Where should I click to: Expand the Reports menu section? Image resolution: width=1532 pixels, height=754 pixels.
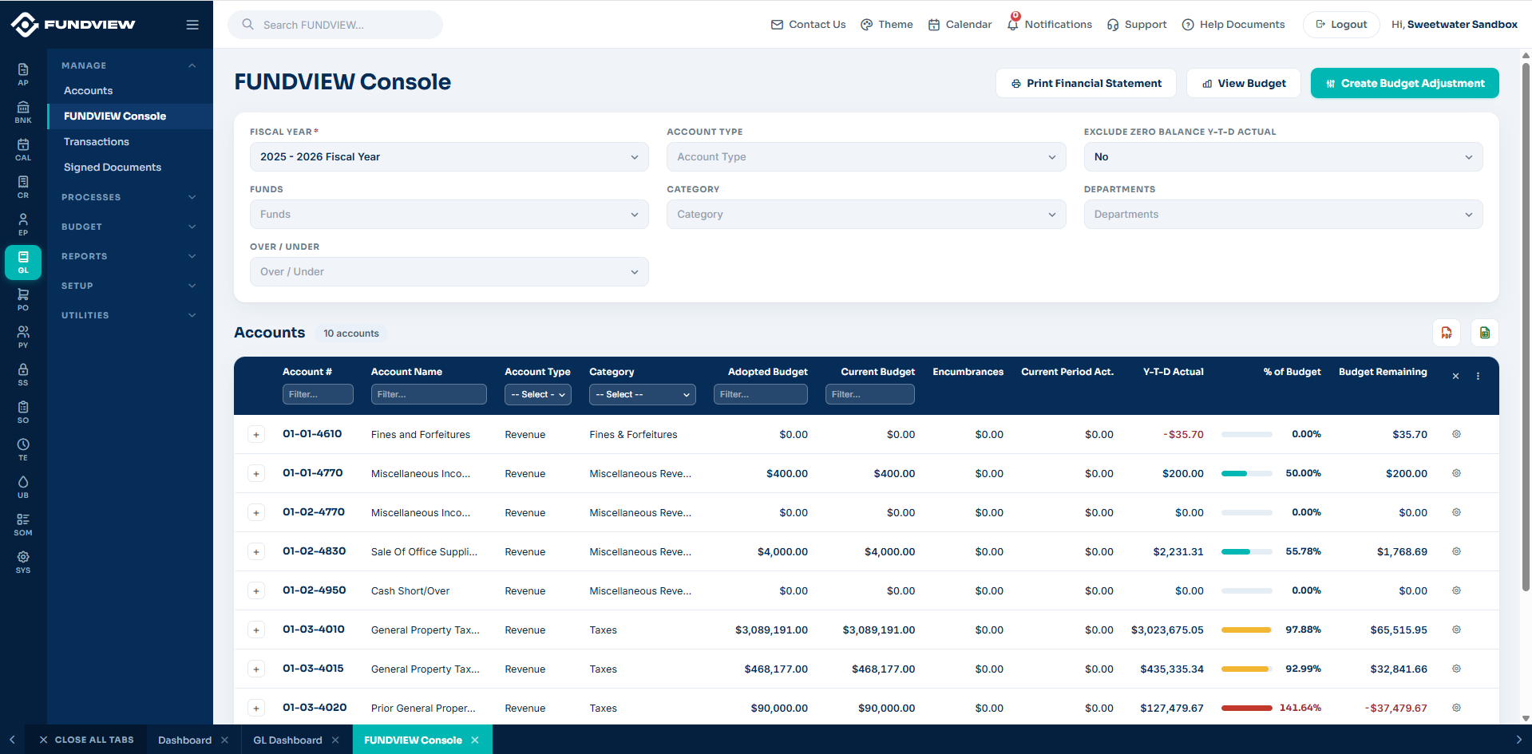[x=129, y=256]
